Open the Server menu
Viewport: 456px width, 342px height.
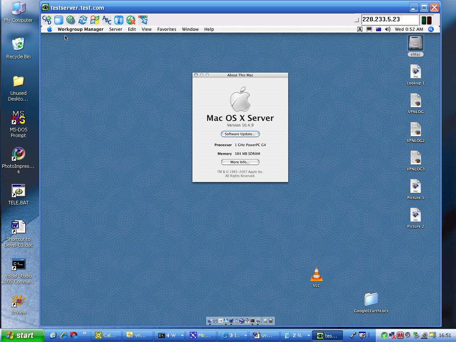[x=115, y=29]
